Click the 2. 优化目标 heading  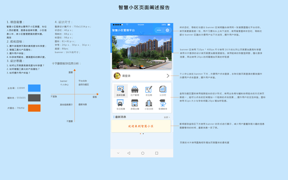click(x=16, y=41)
